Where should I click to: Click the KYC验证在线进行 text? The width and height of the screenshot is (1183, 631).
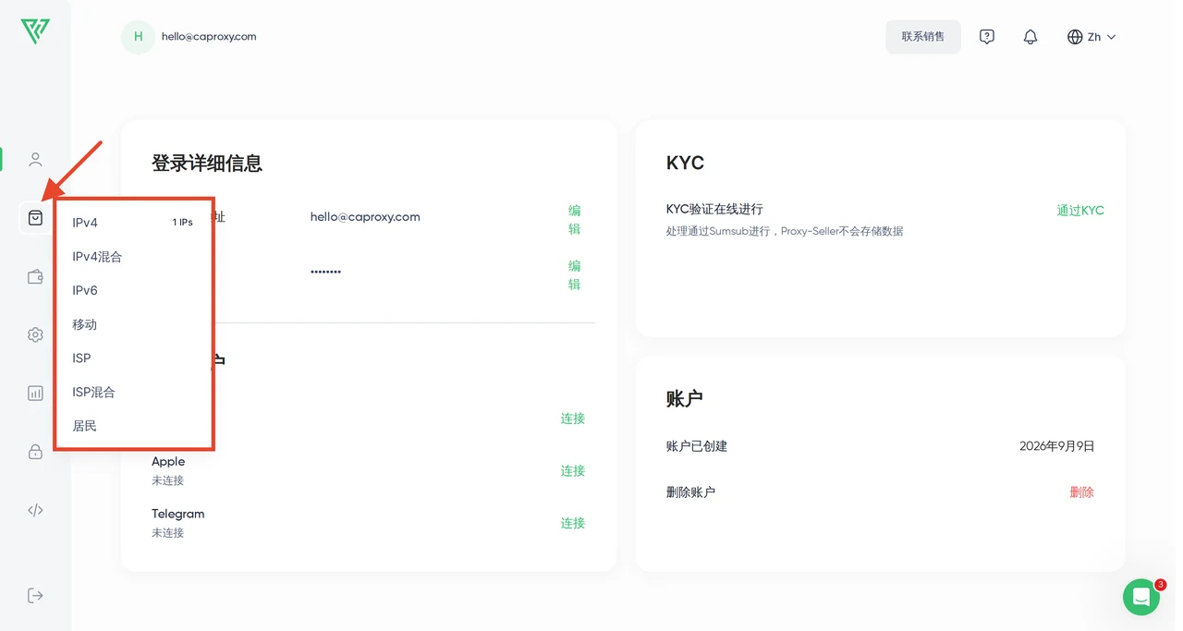[714, 210]
